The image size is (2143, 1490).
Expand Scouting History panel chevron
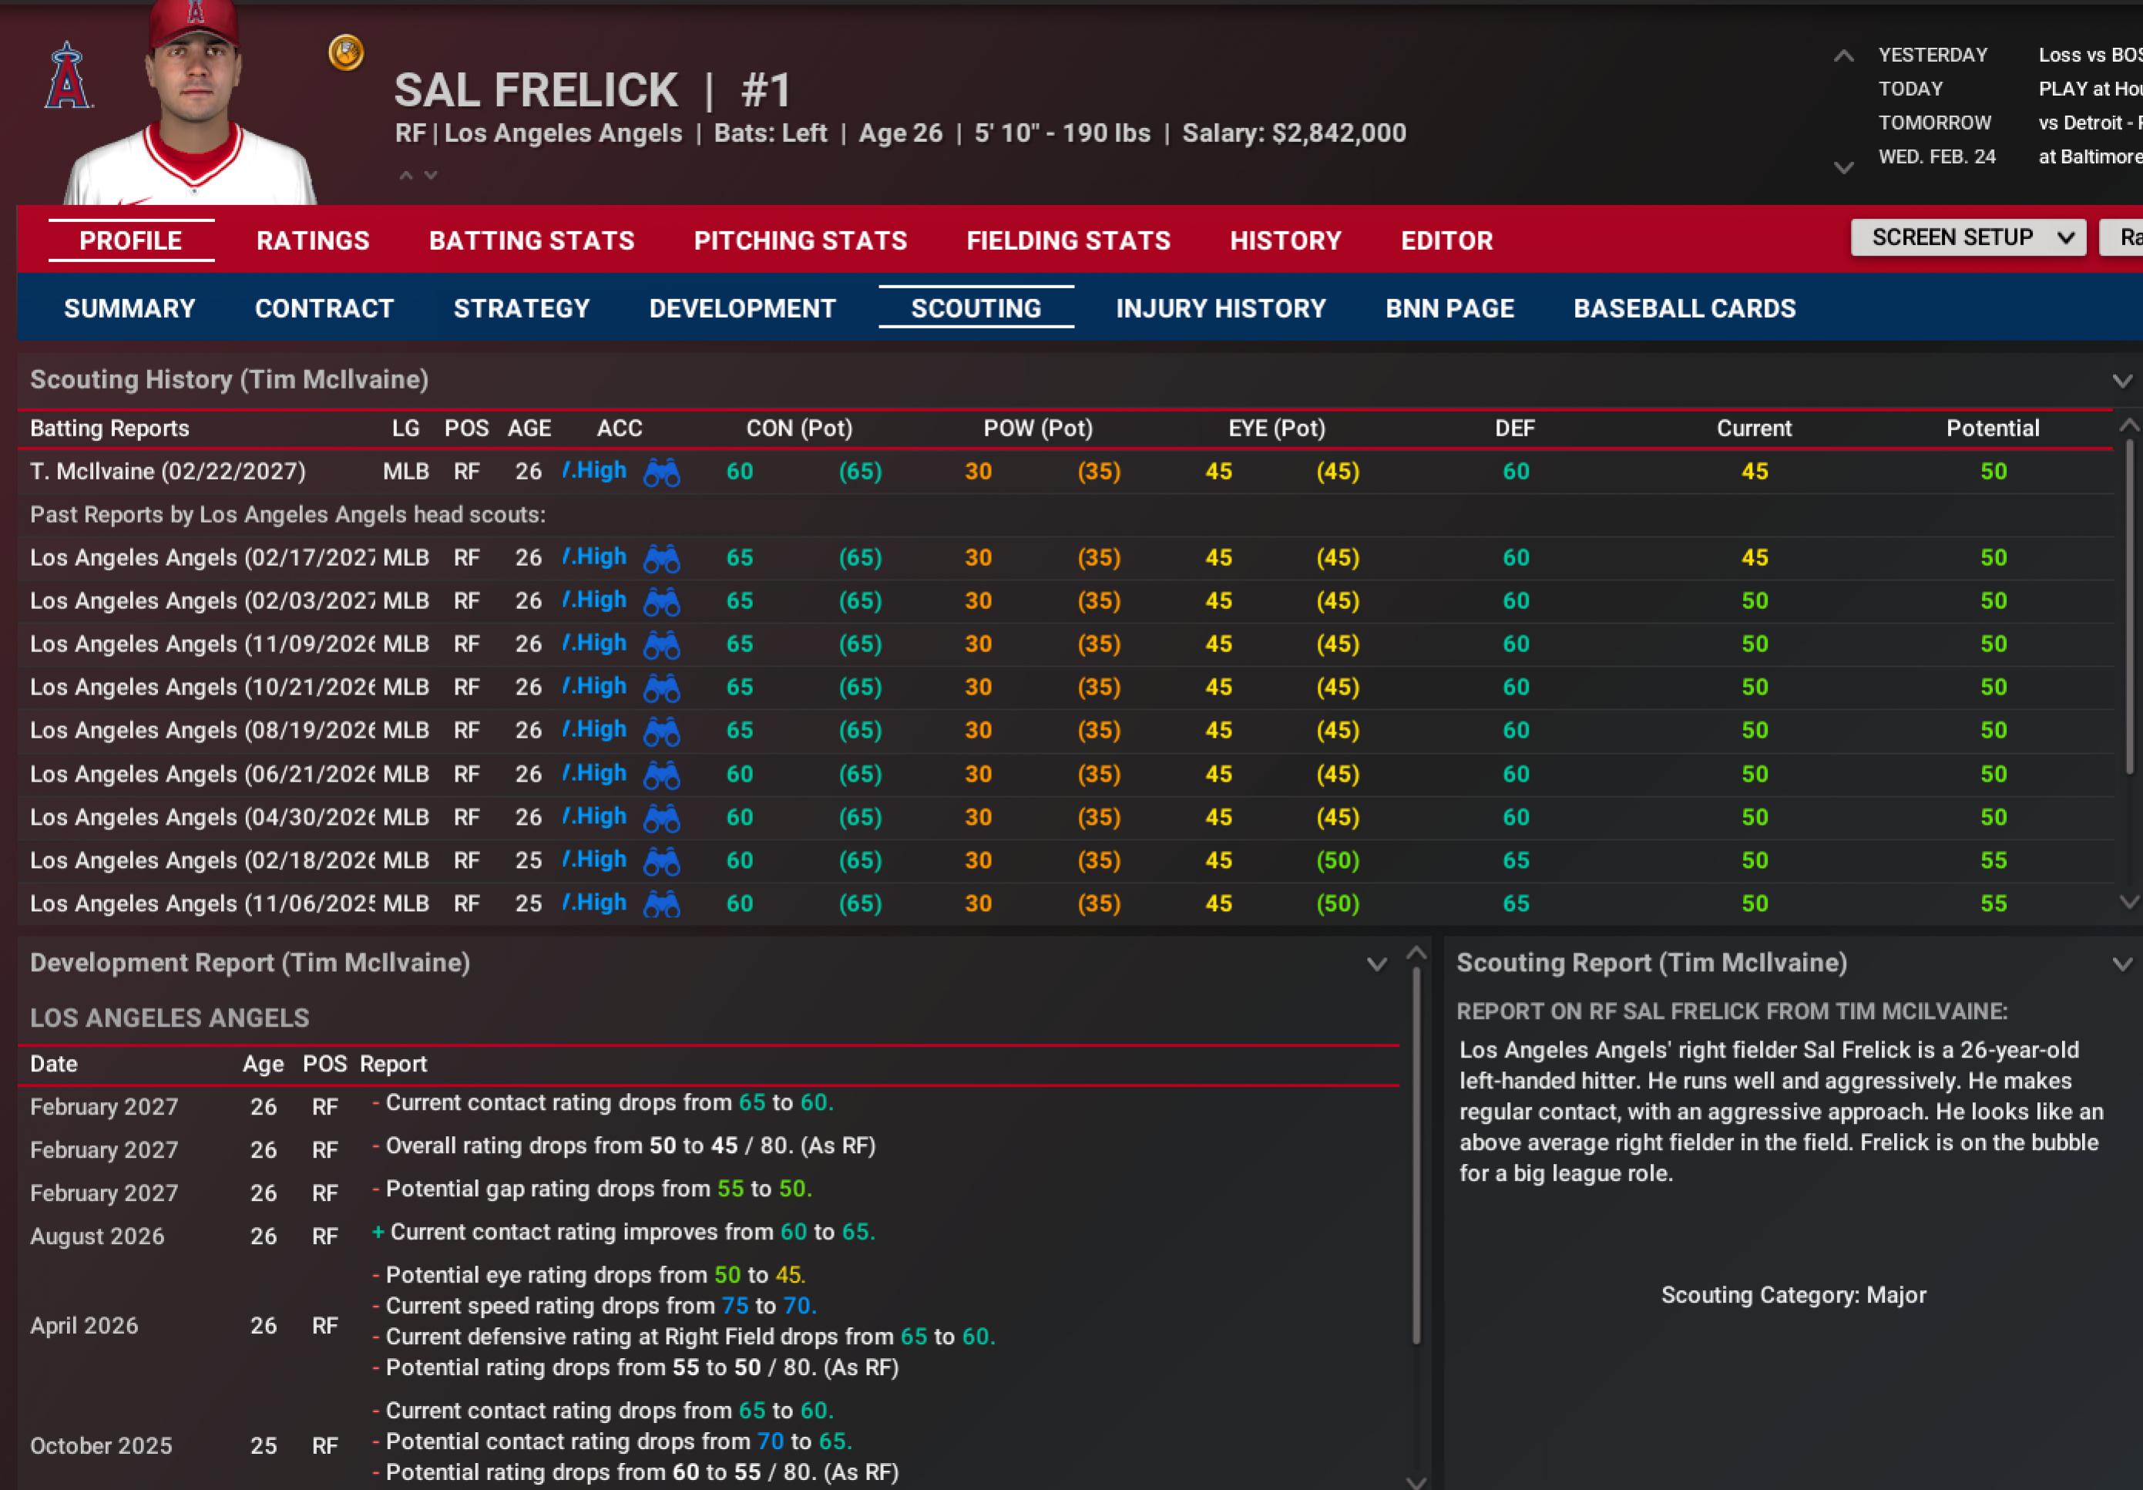pyautogui.click(x=2121, y=381)
